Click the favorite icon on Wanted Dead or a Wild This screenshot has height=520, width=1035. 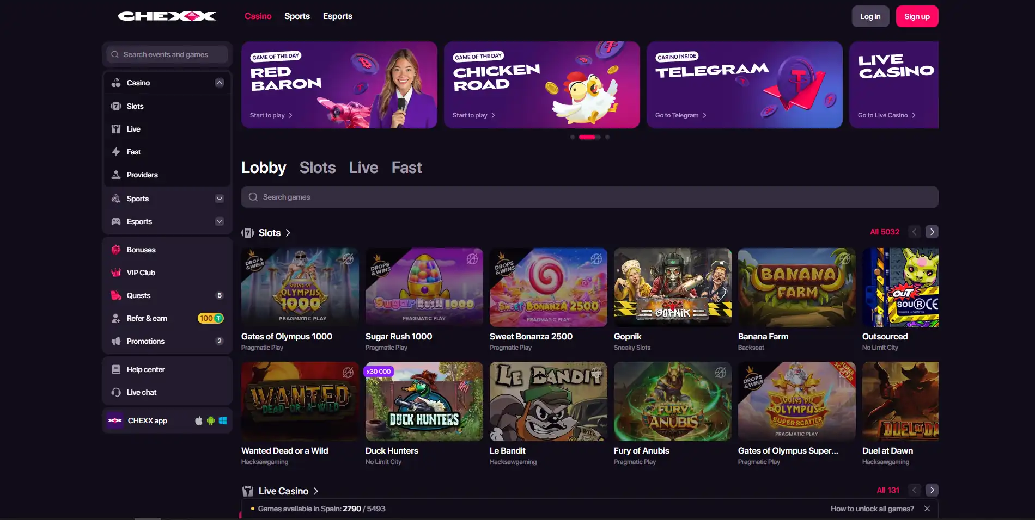[x=348, y=373]
